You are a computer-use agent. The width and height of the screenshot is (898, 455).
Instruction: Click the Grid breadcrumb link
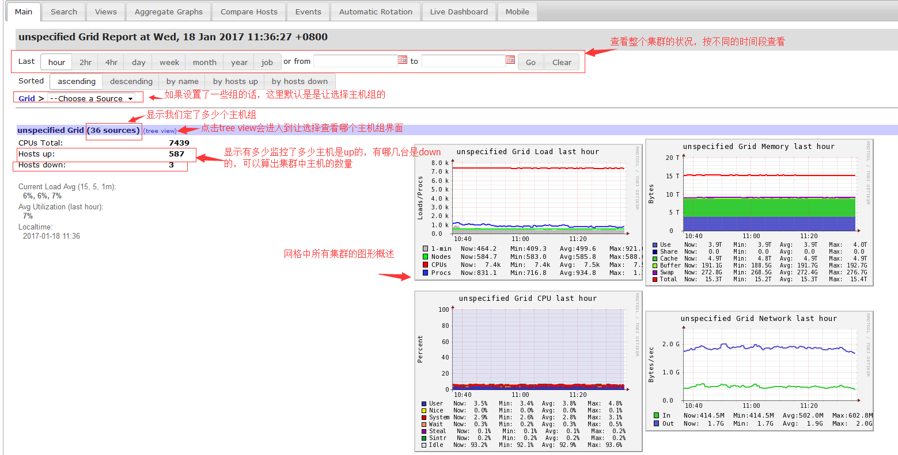[x=26, y=98]
